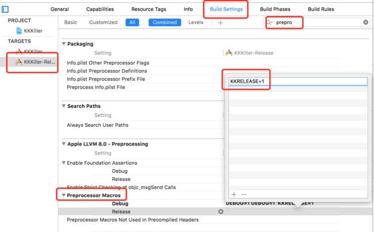This screenshot has height=232, width=374.
Task: Focus the prepro search field
Action: pos(318,22)
